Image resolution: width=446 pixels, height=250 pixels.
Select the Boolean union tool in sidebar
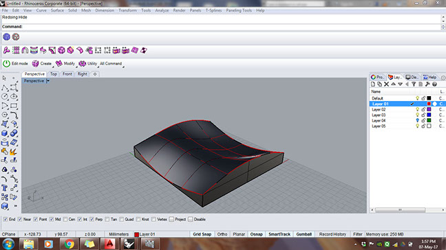coord(13,133)
